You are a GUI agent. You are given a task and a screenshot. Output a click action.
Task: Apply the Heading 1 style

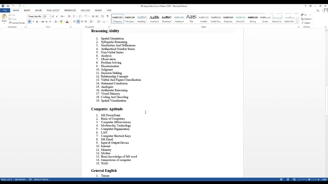142,19
